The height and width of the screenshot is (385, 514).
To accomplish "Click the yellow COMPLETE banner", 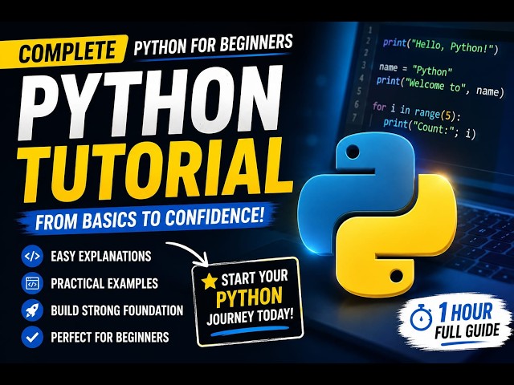I will click(x=63, y=51).
